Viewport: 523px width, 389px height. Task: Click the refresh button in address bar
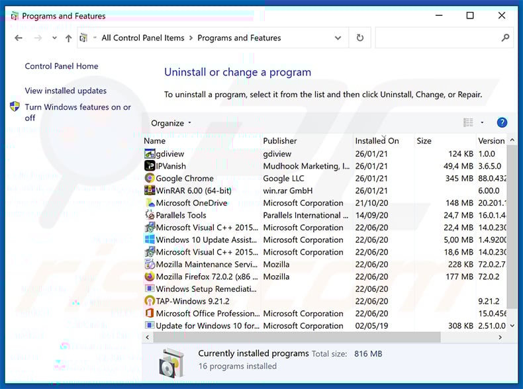(x=360, y=38)
